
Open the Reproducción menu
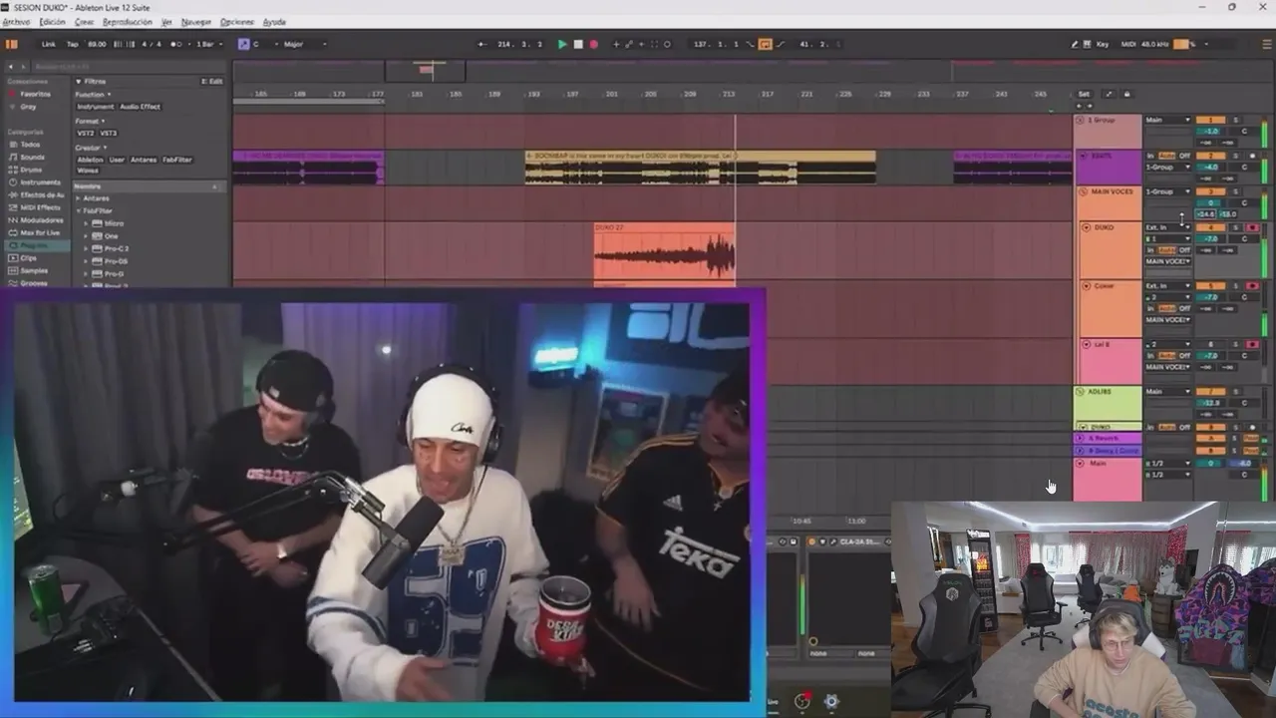[x=128, y=21]
